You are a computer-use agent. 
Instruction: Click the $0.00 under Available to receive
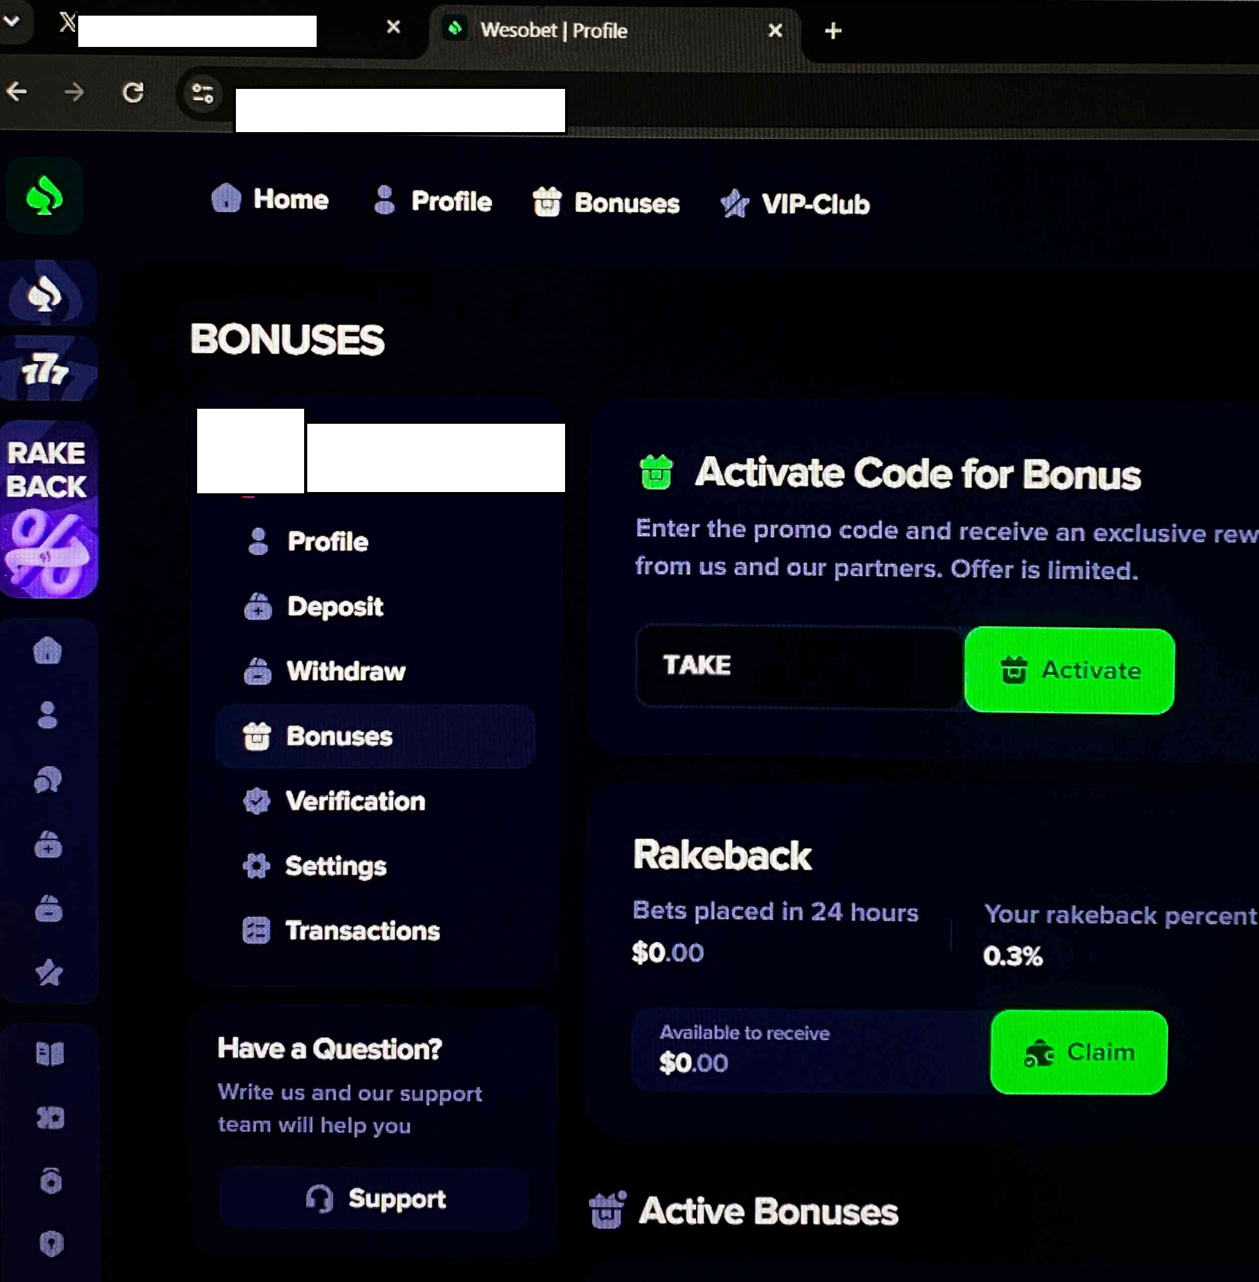[x=694, y=1063]
